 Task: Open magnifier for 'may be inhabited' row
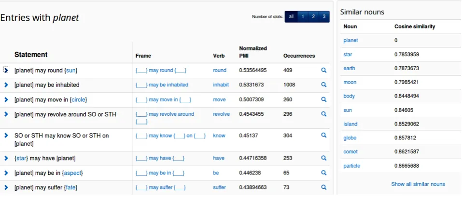[x=323, y=85]
